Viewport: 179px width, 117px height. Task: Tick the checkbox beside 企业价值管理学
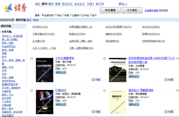pos(32,59)
